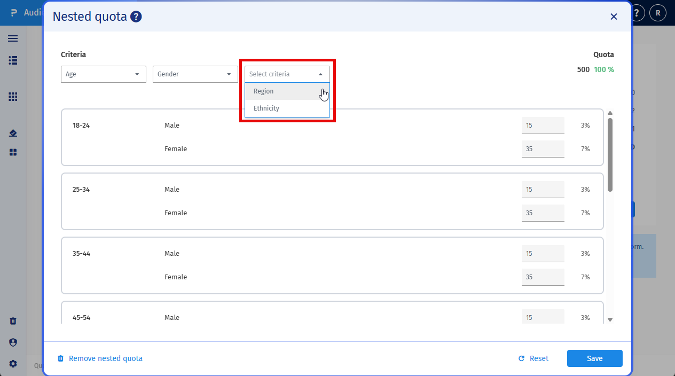Click the quota input for 18-24 Male
Image resolution: width=675 pixels, height=376 pixels.
tap(543, 125)
